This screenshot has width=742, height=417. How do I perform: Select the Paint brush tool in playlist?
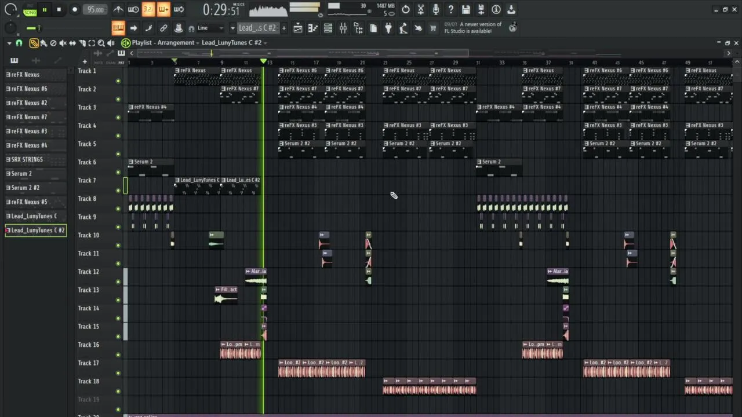point(43,43)
